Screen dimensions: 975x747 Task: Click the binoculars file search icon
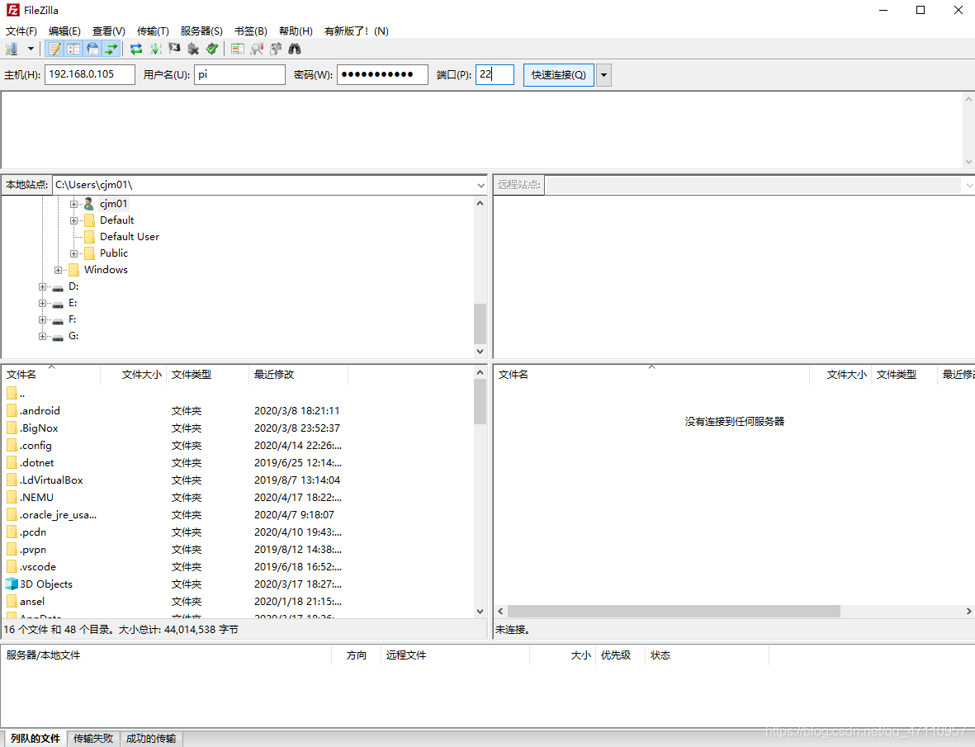click(295, 49)
